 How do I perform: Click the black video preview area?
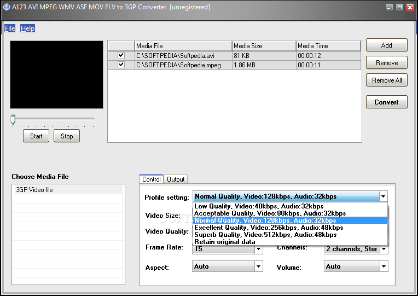(56, 74)
